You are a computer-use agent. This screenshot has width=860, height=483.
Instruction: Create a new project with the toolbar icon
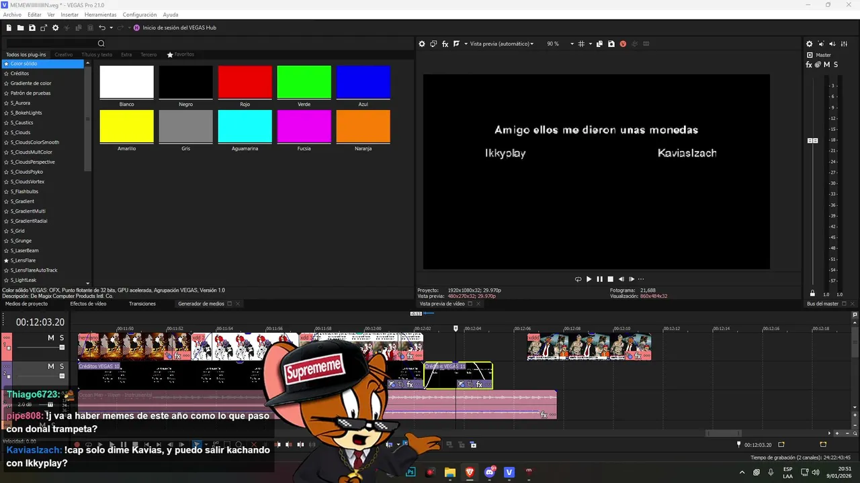[9, 28]
